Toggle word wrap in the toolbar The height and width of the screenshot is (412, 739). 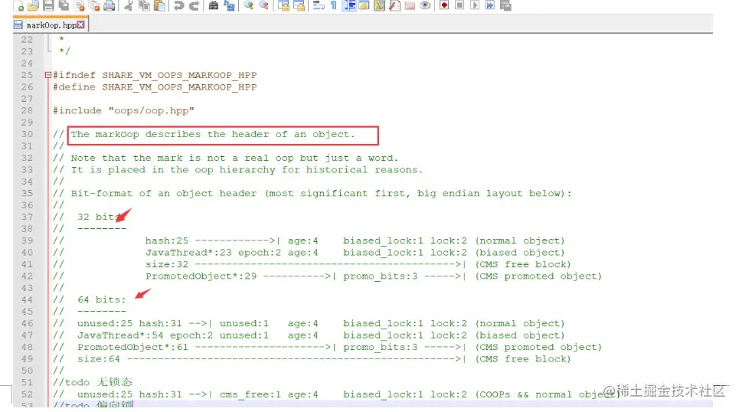[x=318, y=5]
